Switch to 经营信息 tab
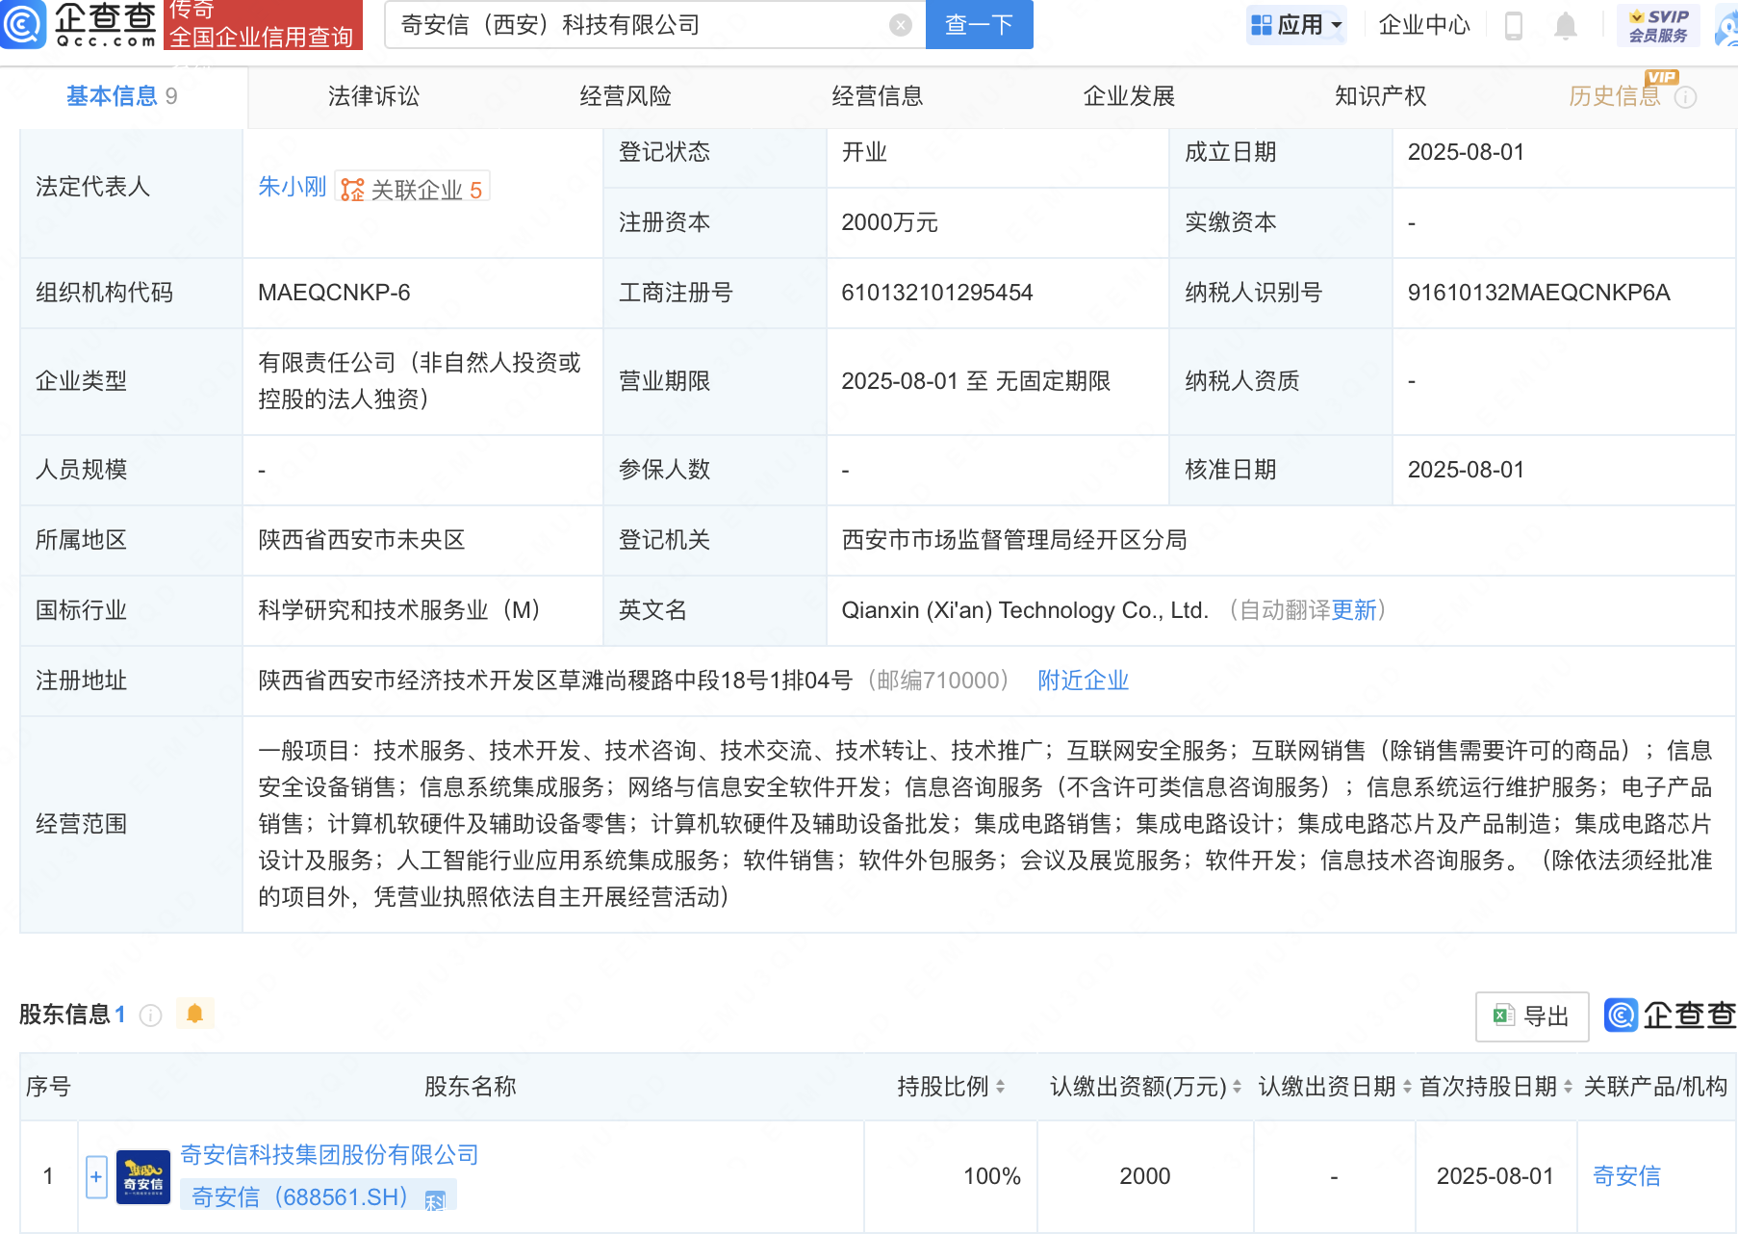 point(878,96)
